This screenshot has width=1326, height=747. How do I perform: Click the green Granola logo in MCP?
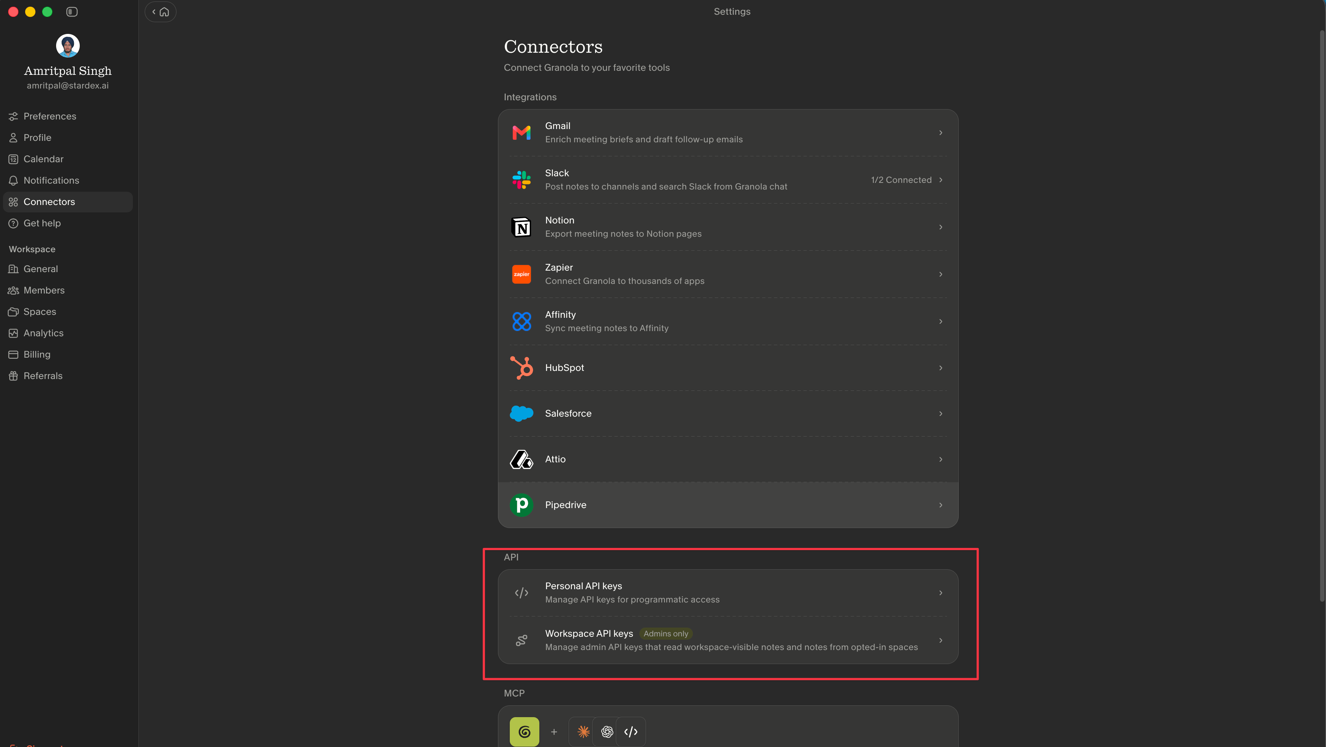[x=525, y=732]
